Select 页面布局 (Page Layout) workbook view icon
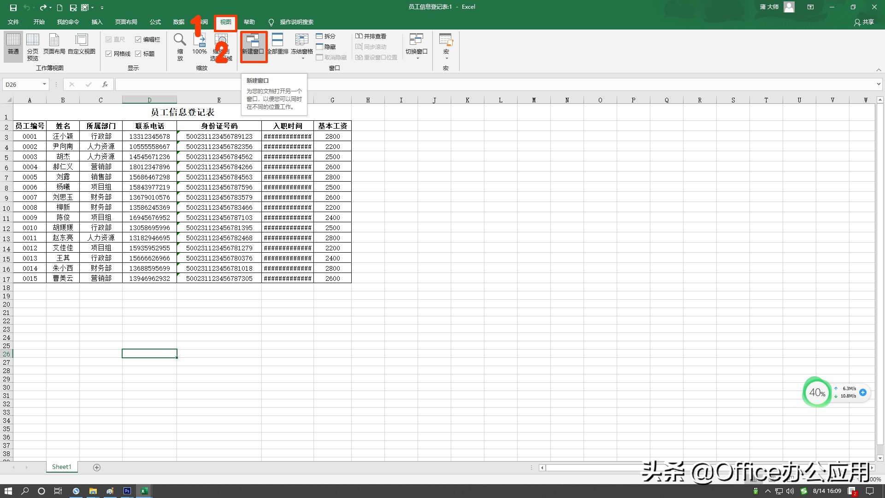The image size is (885, 498). pos(54,41)
